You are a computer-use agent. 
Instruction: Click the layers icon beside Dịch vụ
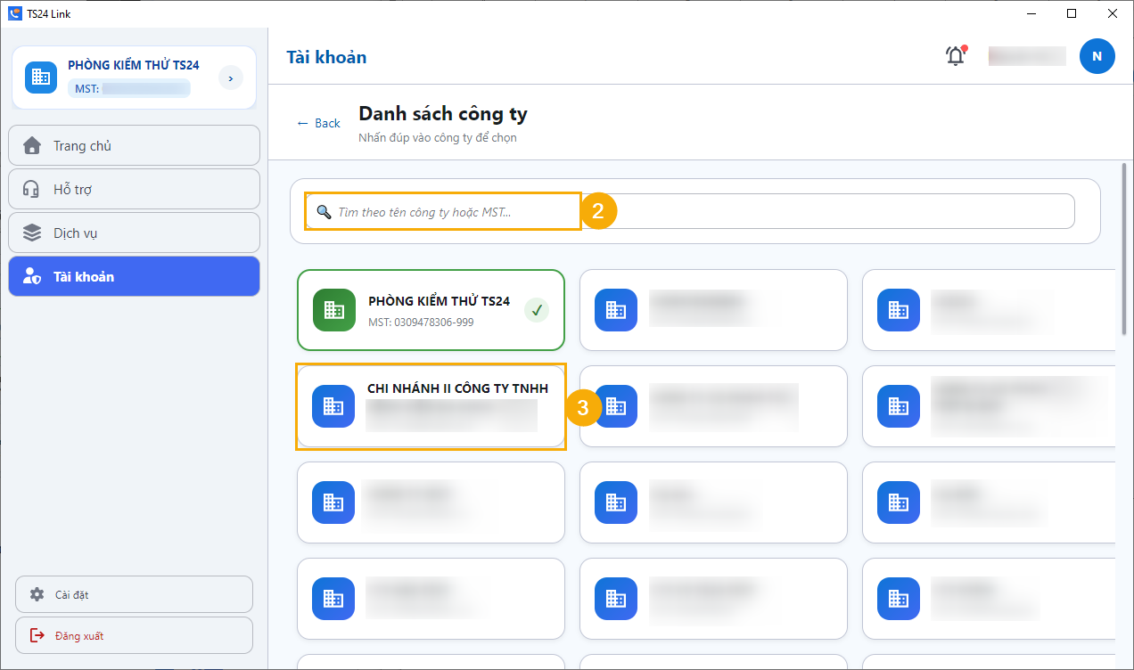[32, 233]
